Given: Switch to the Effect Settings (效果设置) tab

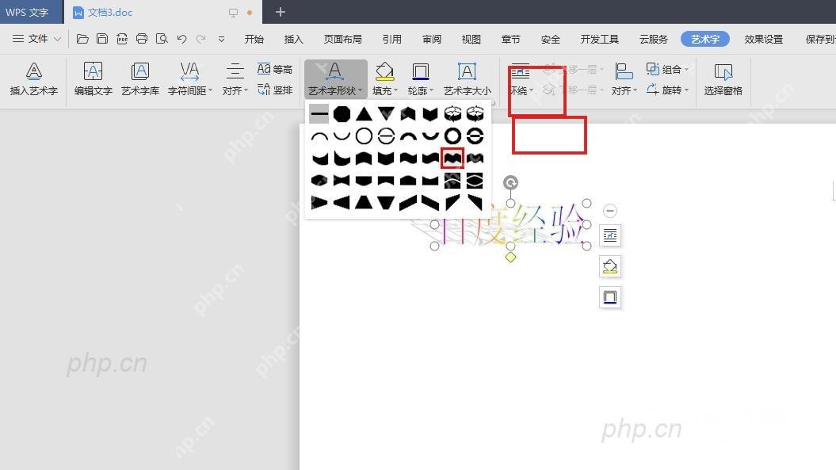Looking at the screenshot, I should point(763,39).
